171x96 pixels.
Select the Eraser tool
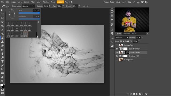(x=2, y=46)
